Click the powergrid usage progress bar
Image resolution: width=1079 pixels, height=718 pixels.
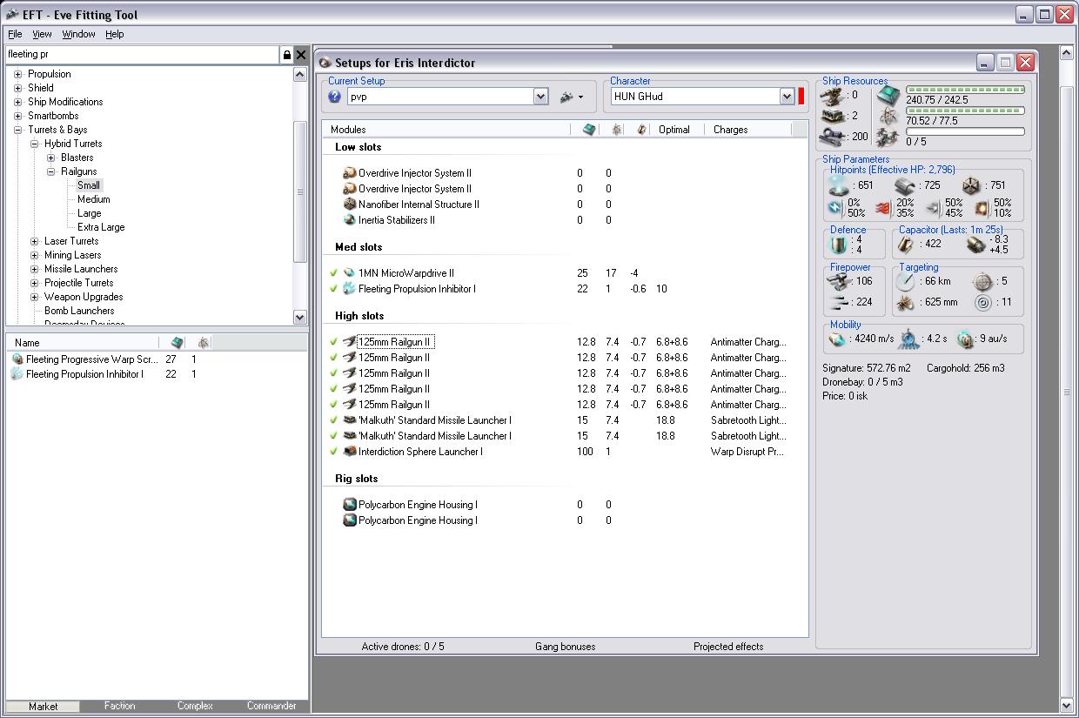coord(965,111)
